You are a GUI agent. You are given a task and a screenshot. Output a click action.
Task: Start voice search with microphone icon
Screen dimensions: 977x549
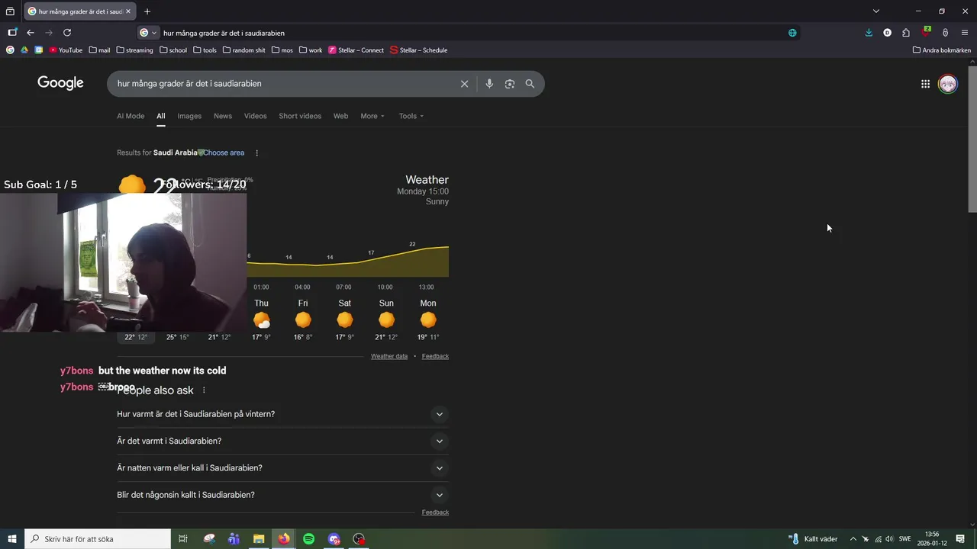[489, 84]
